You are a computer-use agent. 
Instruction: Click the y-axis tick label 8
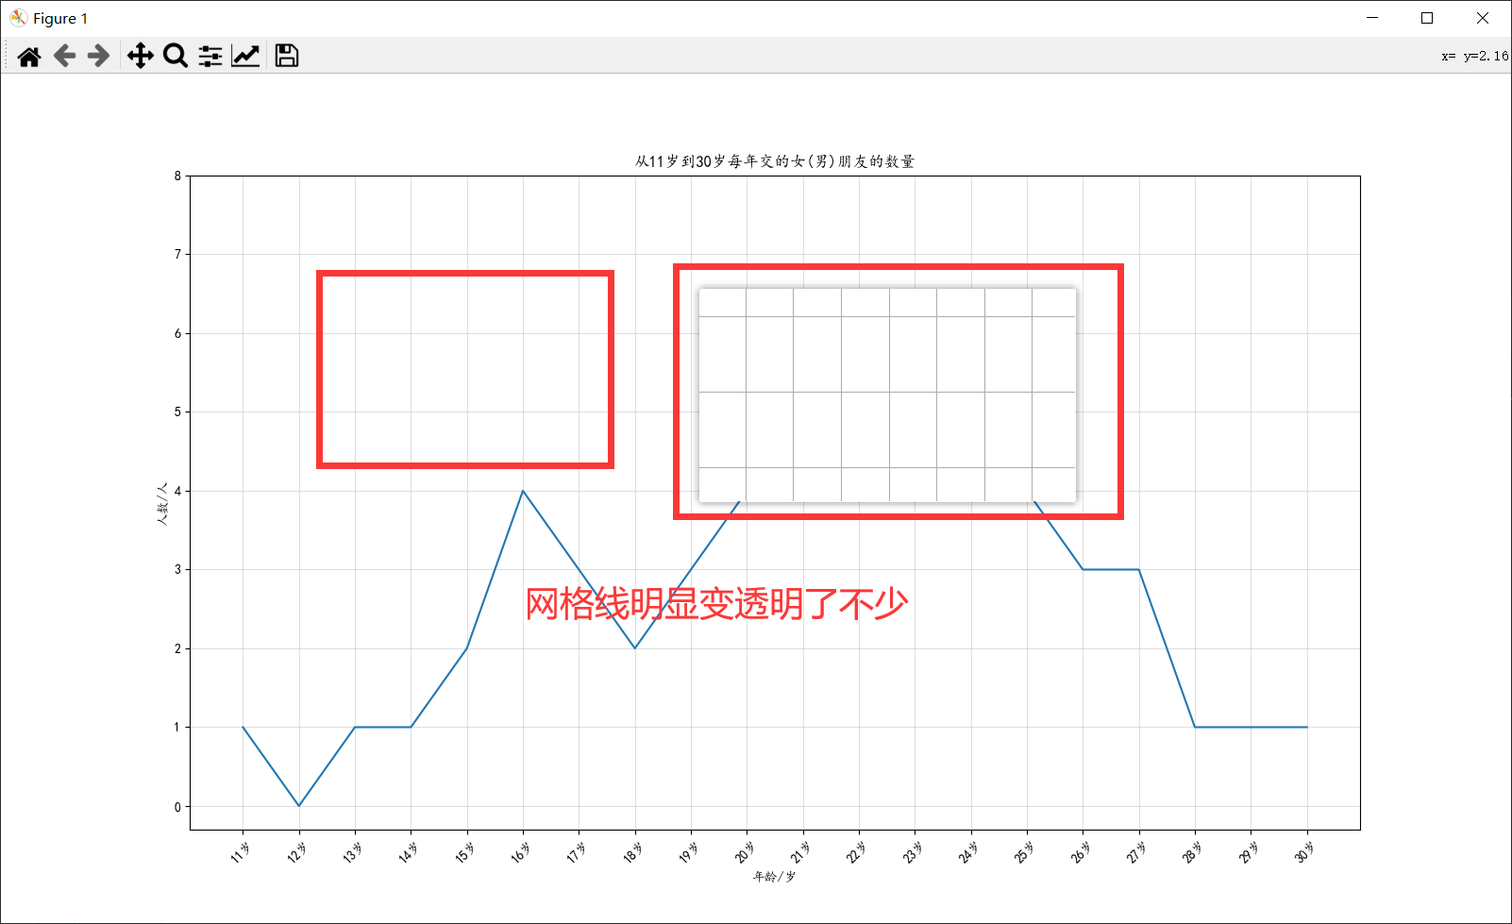[x=177, y=176]
